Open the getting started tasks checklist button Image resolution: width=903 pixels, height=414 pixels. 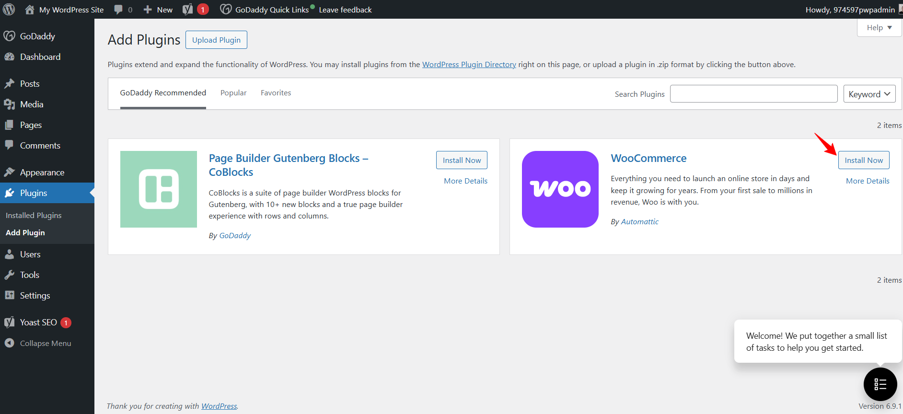(880, 384)
